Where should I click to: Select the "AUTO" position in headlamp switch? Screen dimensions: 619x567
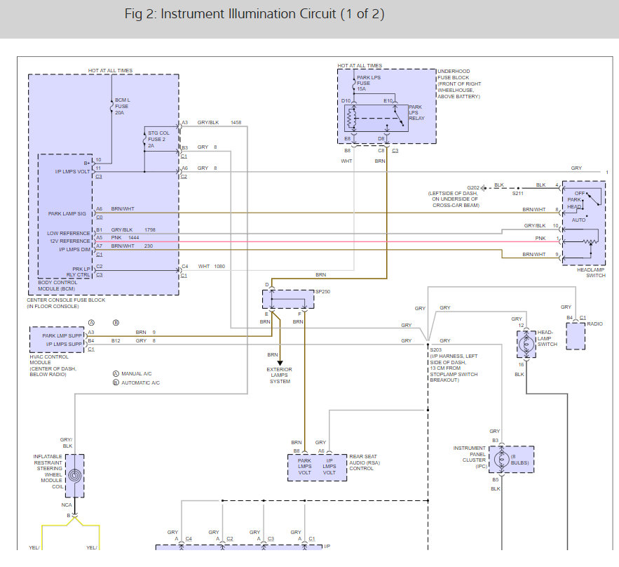(x=578, y=220)
